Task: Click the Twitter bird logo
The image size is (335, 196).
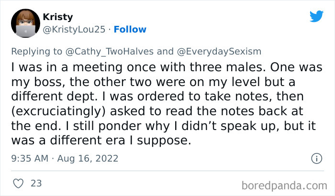Action: point(316,17)
